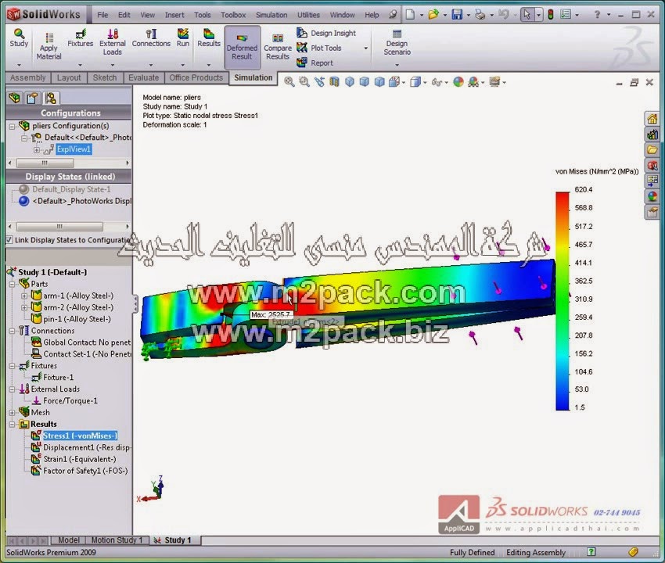This screenshot has height=563, width=665.
Task: Generate a Report
Action: pyautogui.click(x=315, y=63)
